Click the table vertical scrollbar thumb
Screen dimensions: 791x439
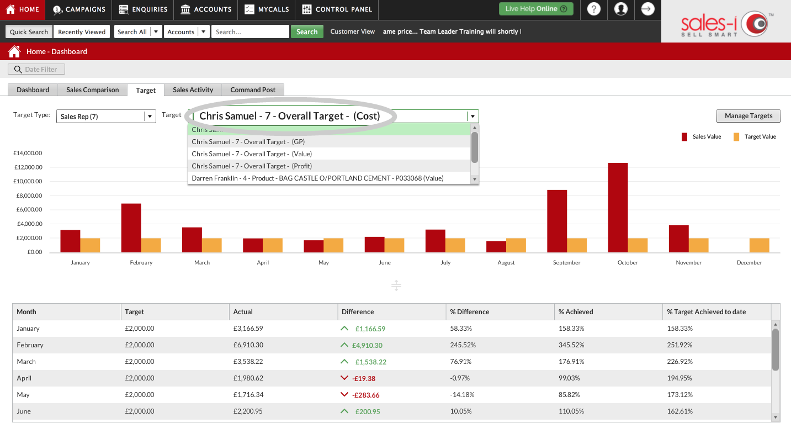(776, 350)
